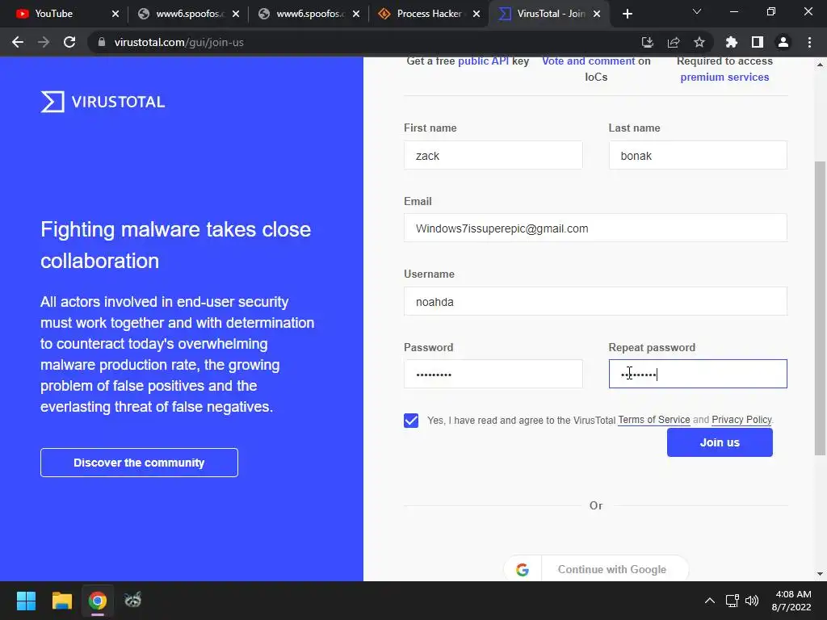Screen dimensions: 827x620
Task: Click the site lock icon
Action: [x=101, y=42]
